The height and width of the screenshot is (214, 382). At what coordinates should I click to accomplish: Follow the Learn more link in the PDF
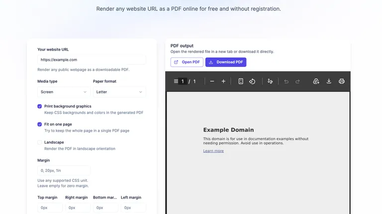(213, 151)
